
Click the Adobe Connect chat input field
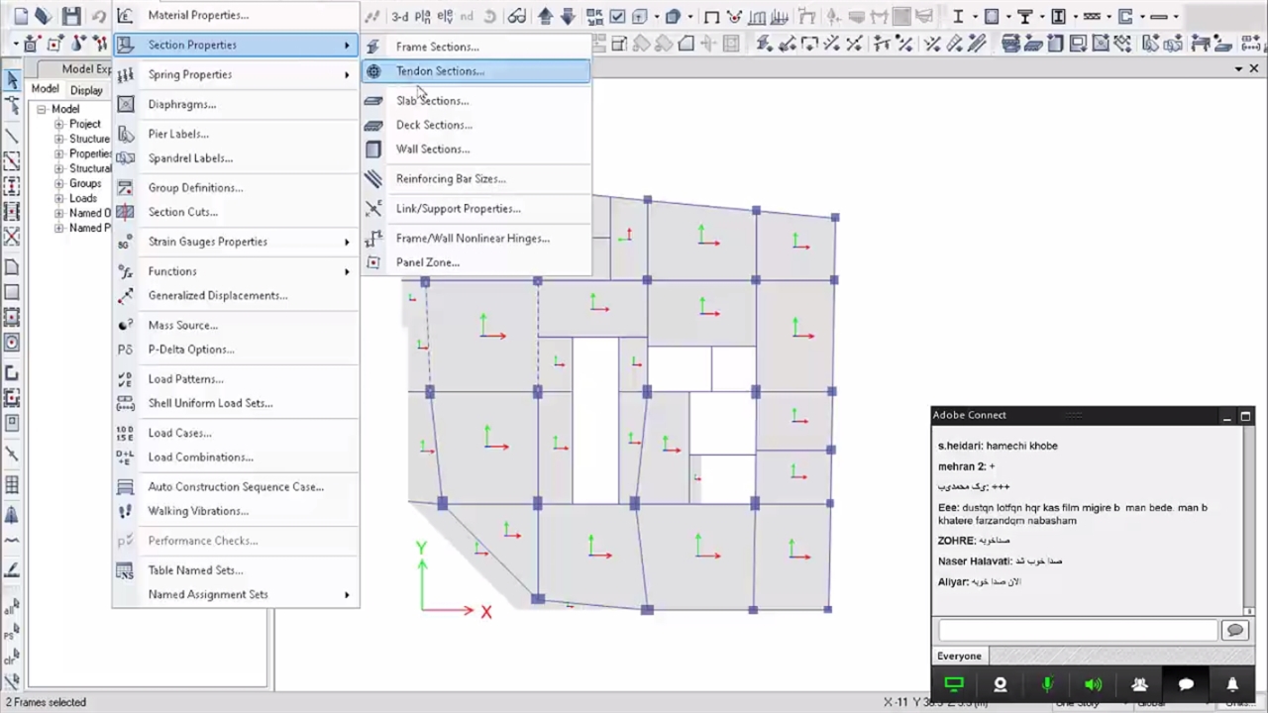pos(1077,630)
